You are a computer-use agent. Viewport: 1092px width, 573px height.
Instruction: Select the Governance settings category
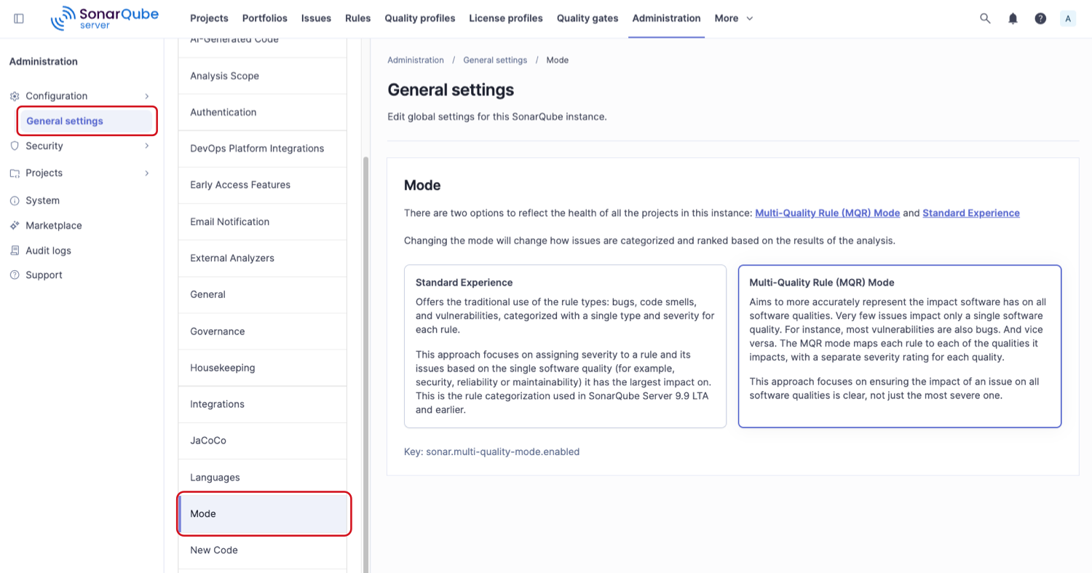pyautogui.click(x=262, y=331)
